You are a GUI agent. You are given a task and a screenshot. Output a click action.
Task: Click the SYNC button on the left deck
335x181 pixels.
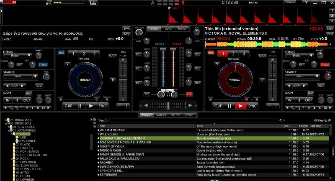pyautogui.click(x=103, y=106)
